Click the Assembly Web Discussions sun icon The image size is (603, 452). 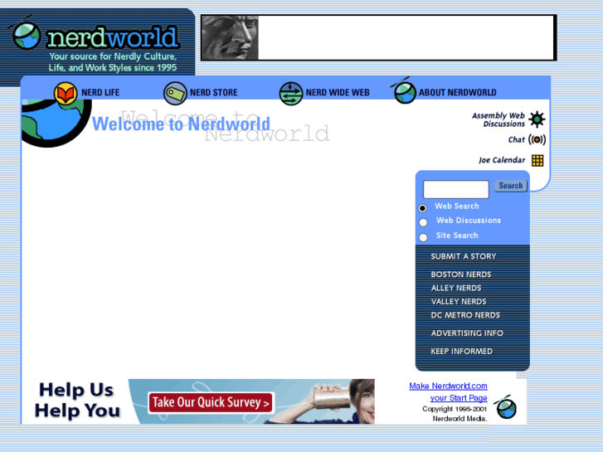click(537, 119)
